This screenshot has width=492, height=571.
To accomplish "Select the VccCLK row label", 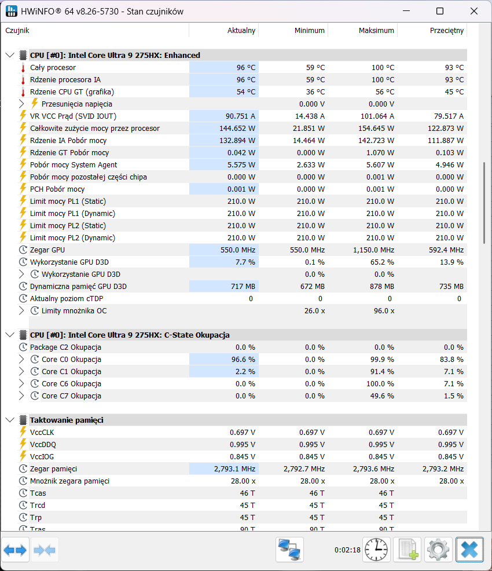I will (x=42, y=432).
